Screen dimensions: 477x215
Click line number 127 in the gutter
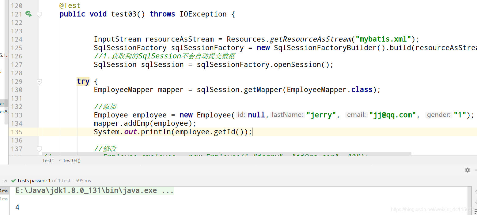(16, 65)
